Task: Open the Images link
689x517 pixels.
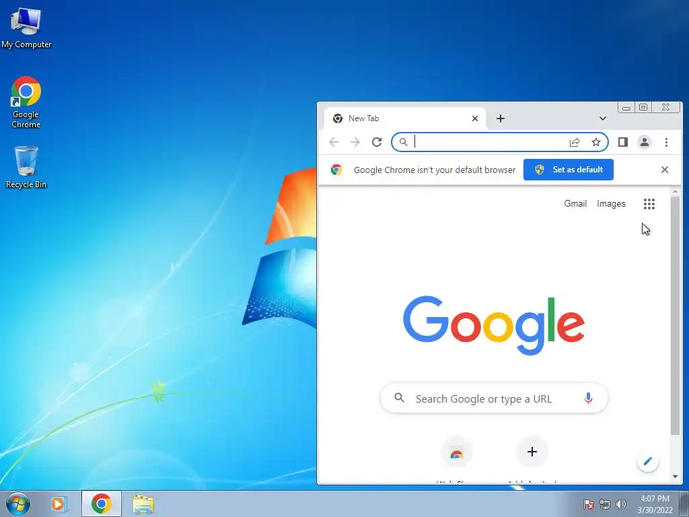Action: [611, 203]
